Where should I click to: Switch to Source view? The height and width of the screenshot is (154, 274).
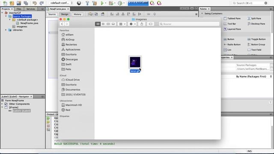point(52,14)
